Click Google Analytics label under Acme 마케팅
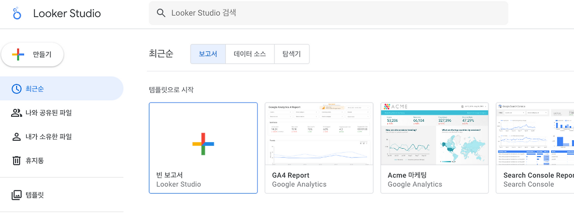This screenshot has width=574, height=215. click(x=415, y=184)
